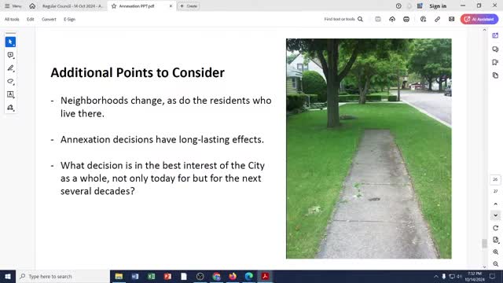This screenshot has width=503, height=283.
Task: Open Chrome from the taskbar
Action: click(217, 276)
